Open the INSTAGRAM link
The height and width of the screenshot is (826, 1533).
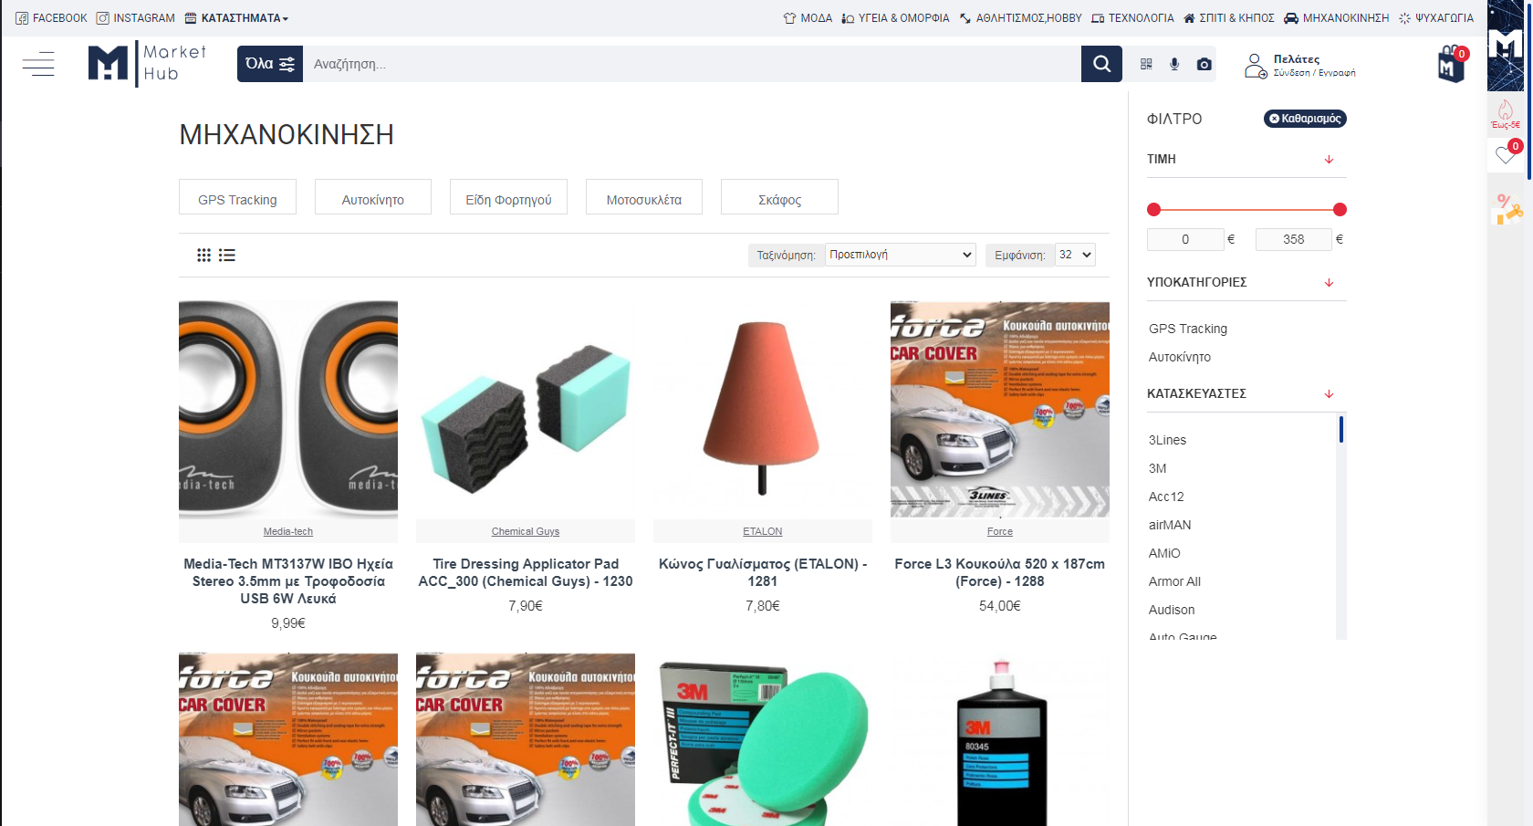point(136,18)
